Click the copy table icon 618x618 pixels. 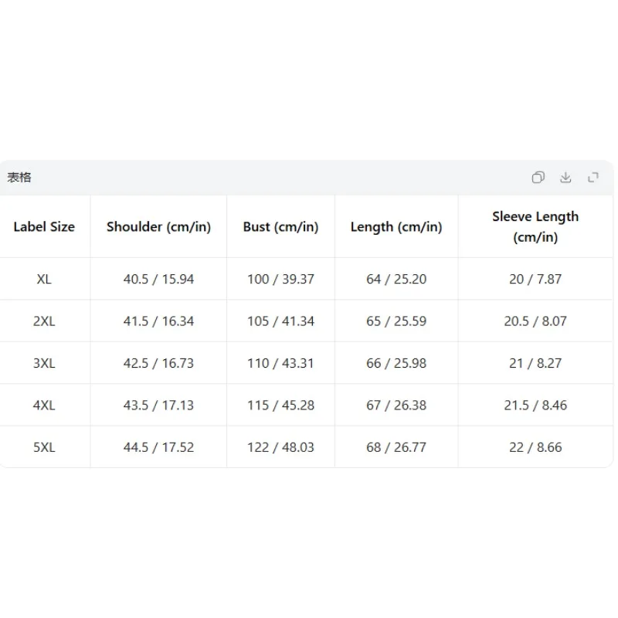pos(538,178)
